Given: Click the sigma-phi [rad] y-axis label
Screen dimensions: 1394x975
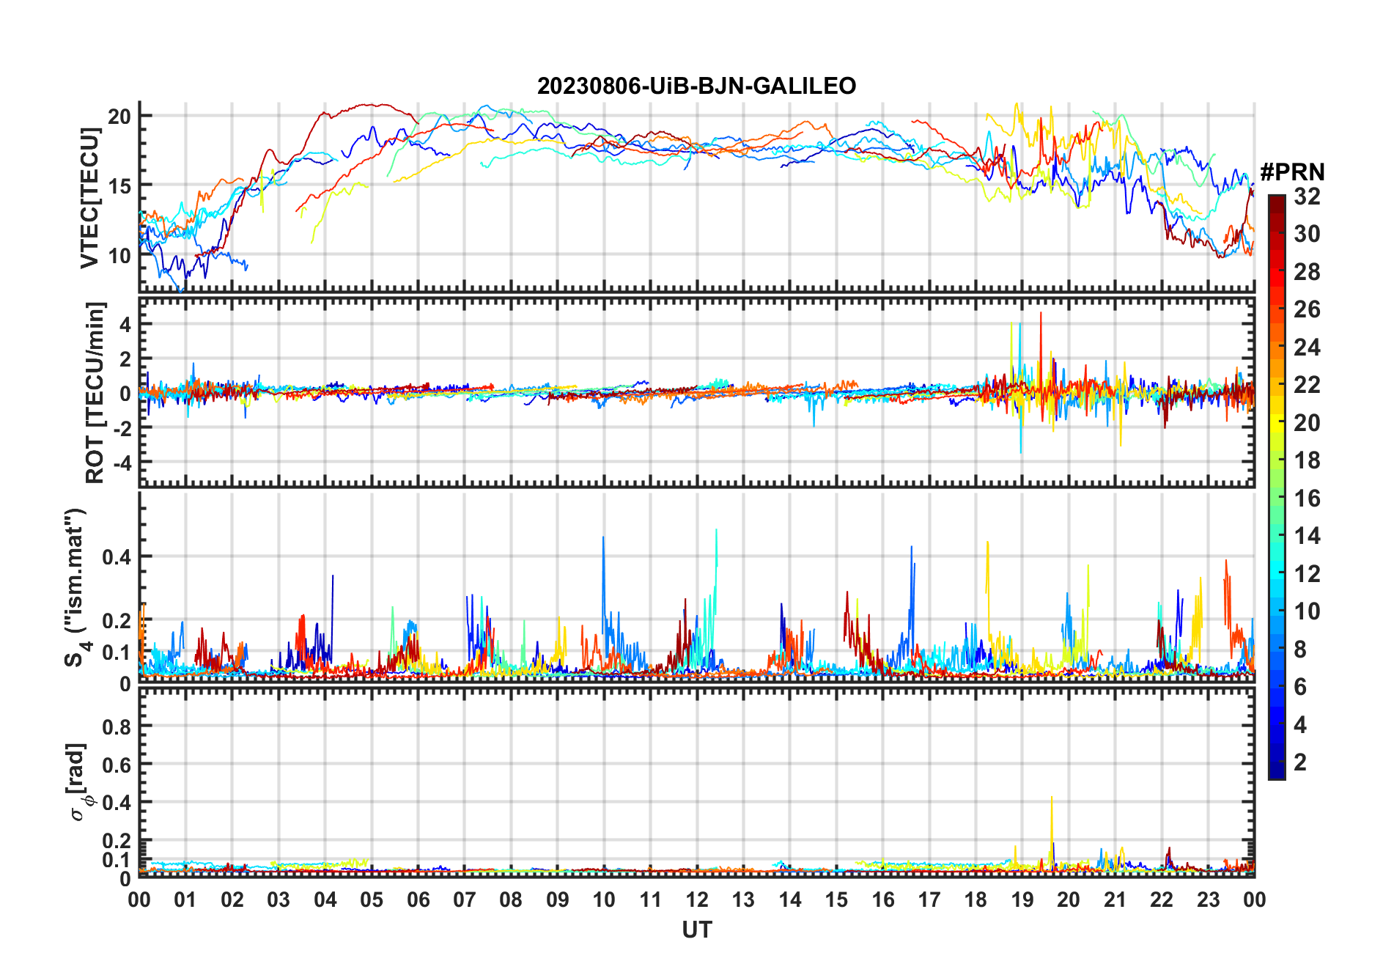Looking at the screenshot, I should [x=78, y=782].
